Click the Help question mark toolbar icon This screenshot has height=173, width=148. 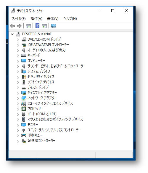[x=37, y=26]
